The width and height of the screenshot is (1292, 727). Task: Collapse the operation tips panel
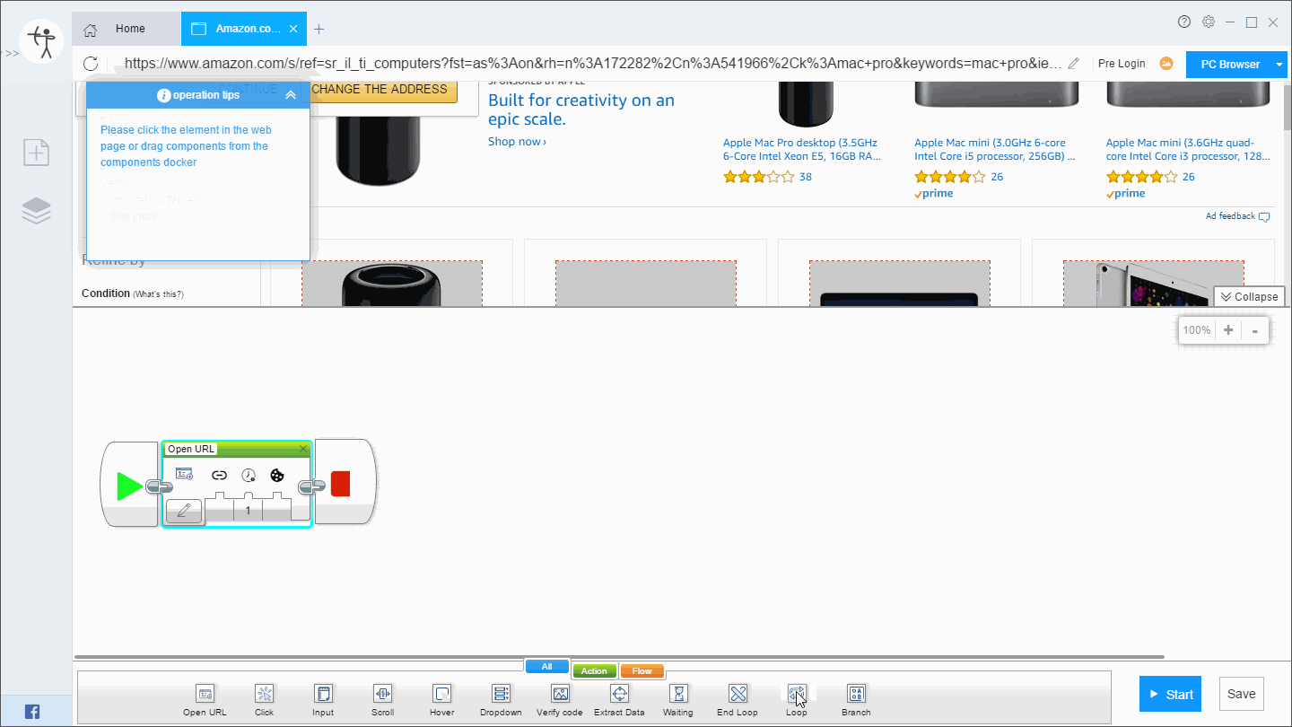point(290,95)
